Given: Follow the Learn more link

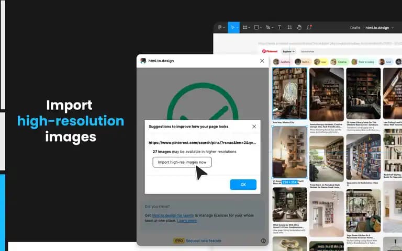Looking at the screenshot, I should tap(187, 221).
